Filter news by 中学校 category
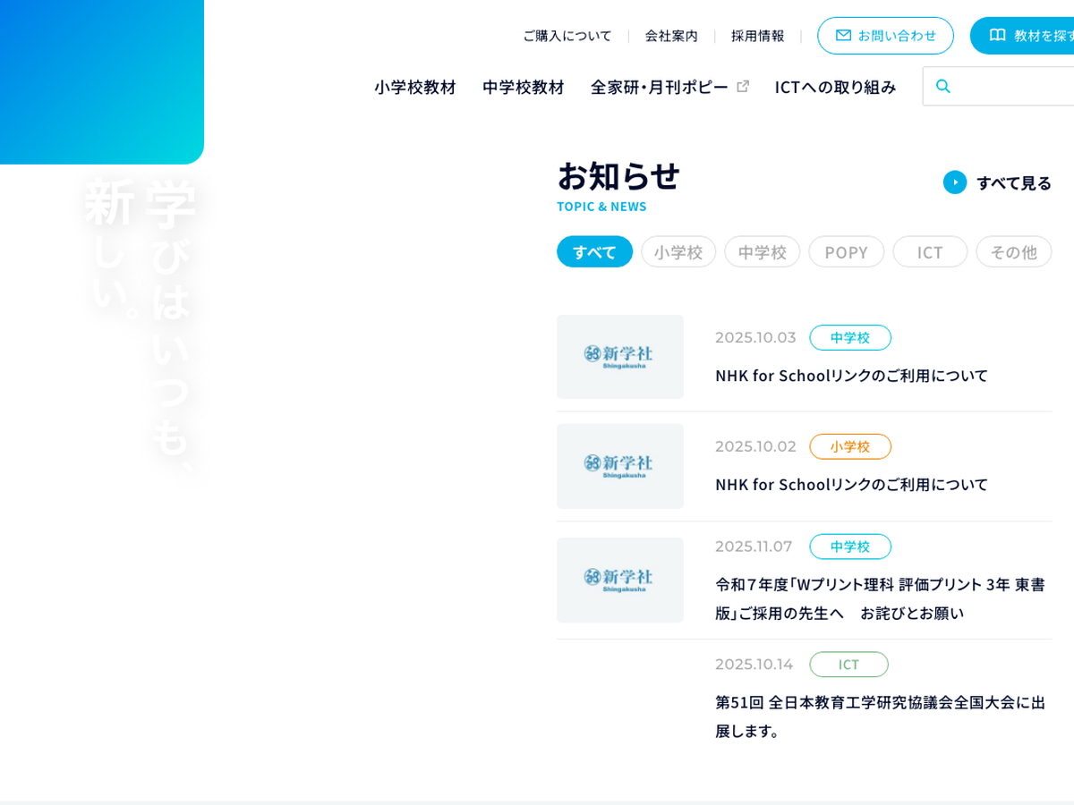1074x805 pixels. (762, 252)
